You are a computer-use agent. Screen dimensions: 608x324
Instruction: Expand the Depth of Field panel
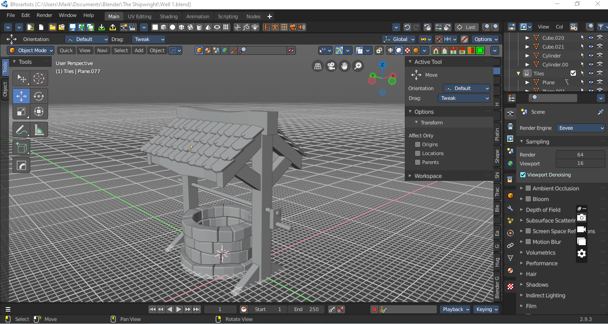coord(543,210)
